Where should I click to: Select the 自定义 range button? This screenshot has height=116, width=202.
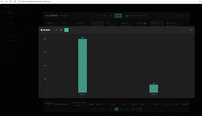click(118, 16)
